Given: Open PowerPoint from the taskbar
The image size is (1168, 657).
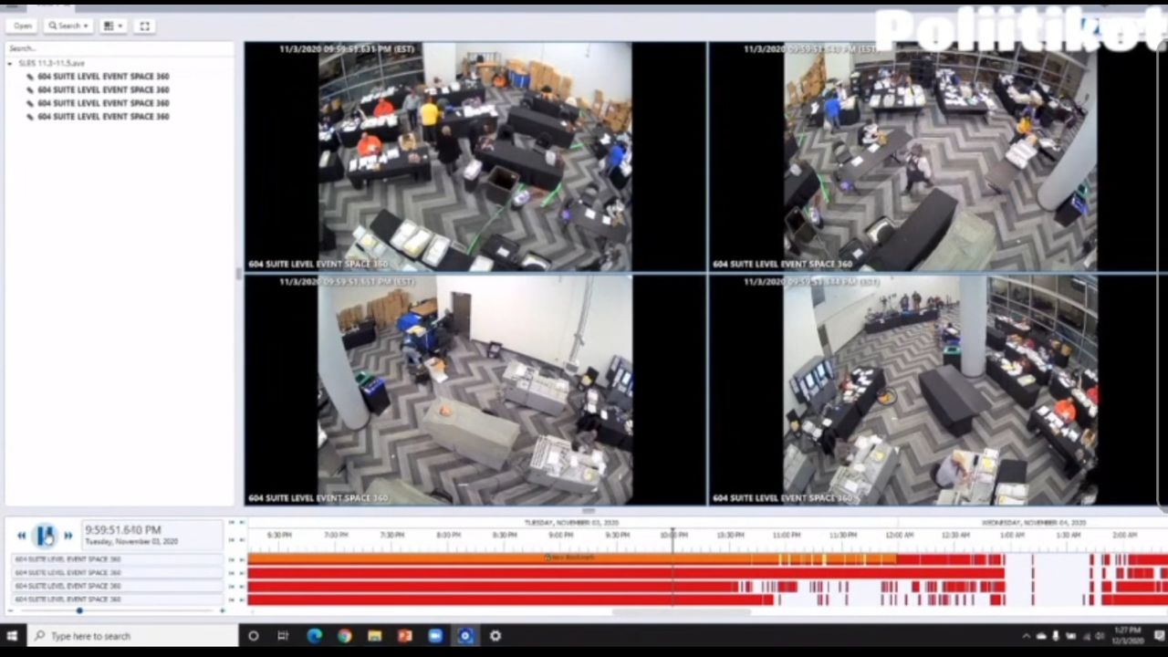Looking at the screenshot, I should 404,636.
